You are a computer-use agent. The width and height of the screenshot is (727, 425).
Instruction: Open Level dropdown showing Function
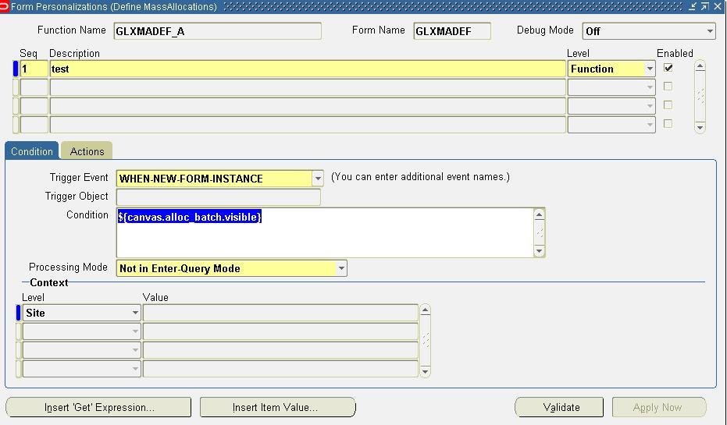point(650,69)
